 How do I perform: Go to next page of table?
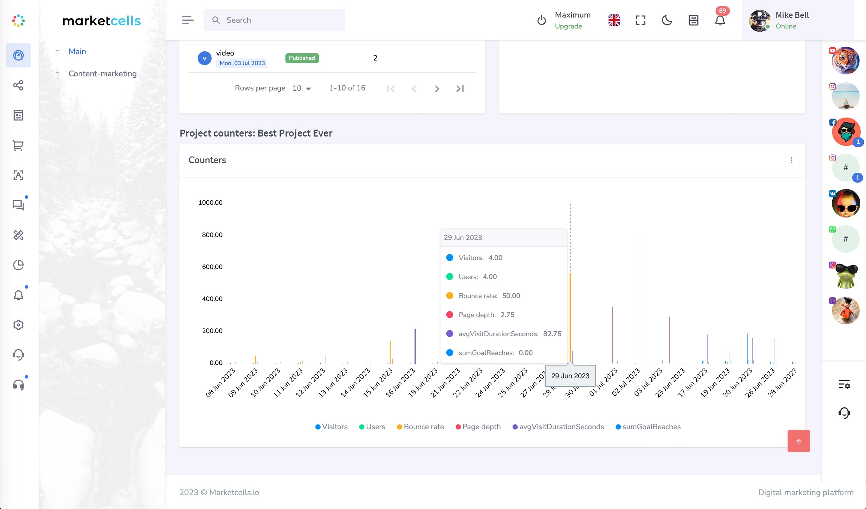pos(437,88)
